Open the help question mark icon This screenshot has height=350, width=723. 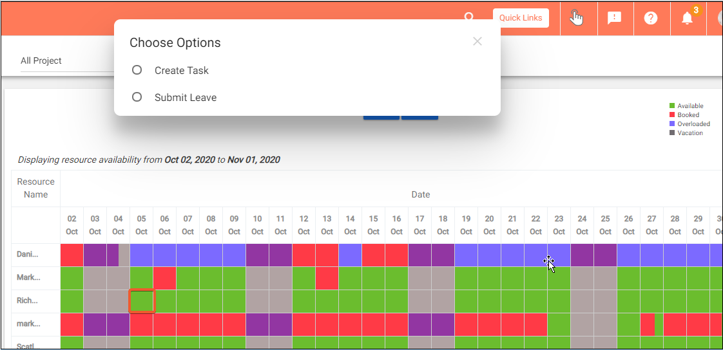(x=651, y=18)
